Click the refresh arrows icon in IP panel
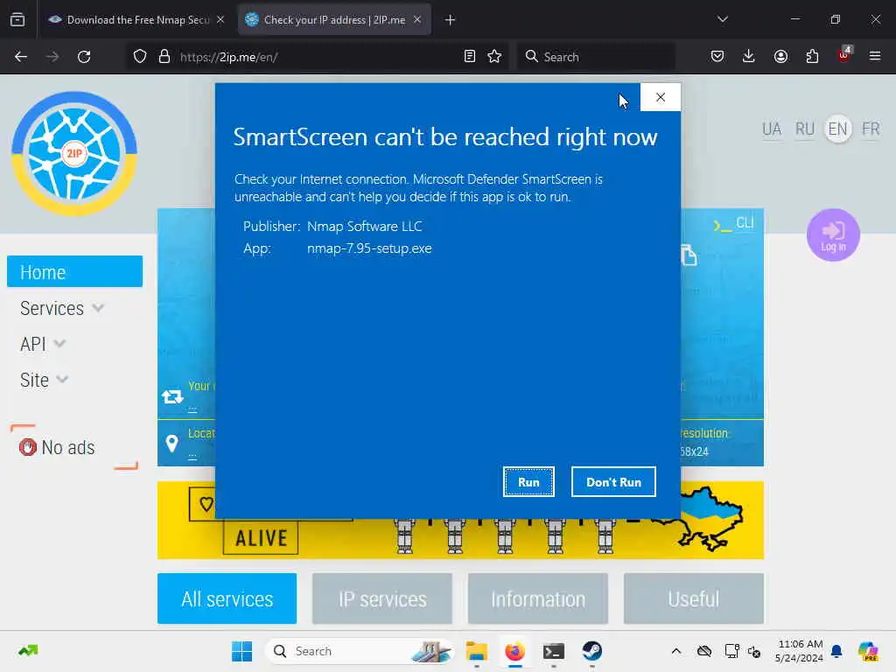 click(x=172, y=396)
